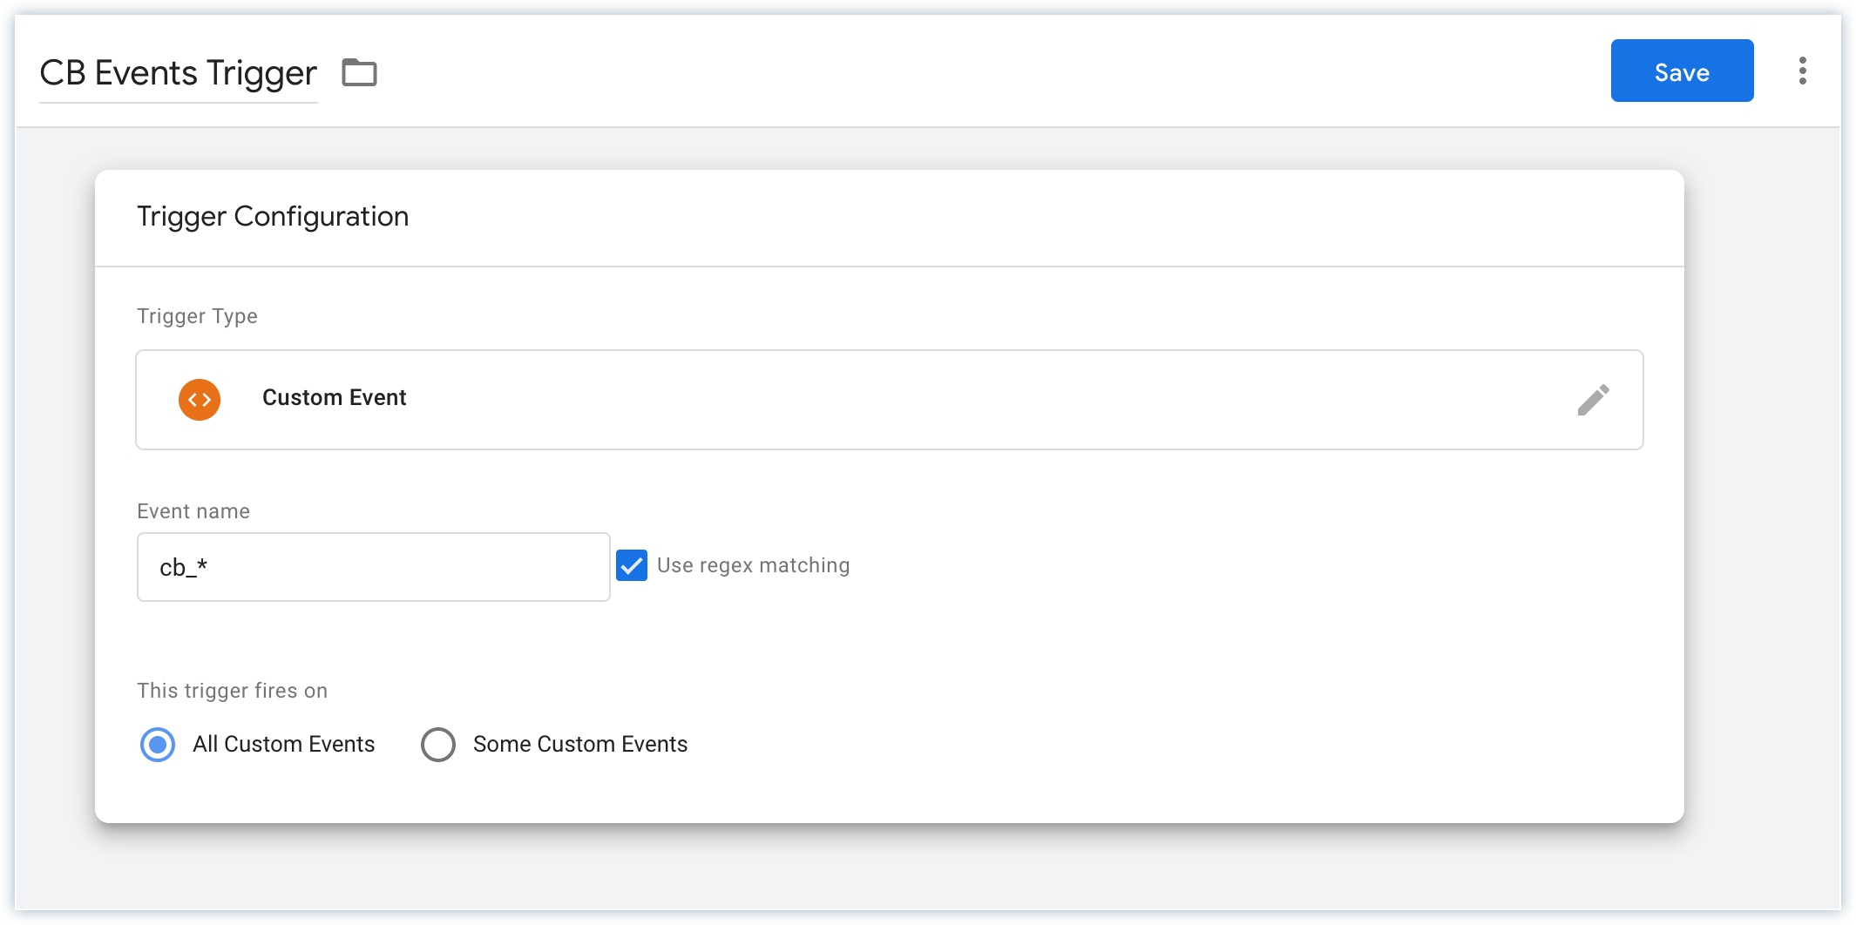This screenshot has width=1856, height=925.
Task: Click the 'Some Custom Events' option label
Action: point(579,745)
